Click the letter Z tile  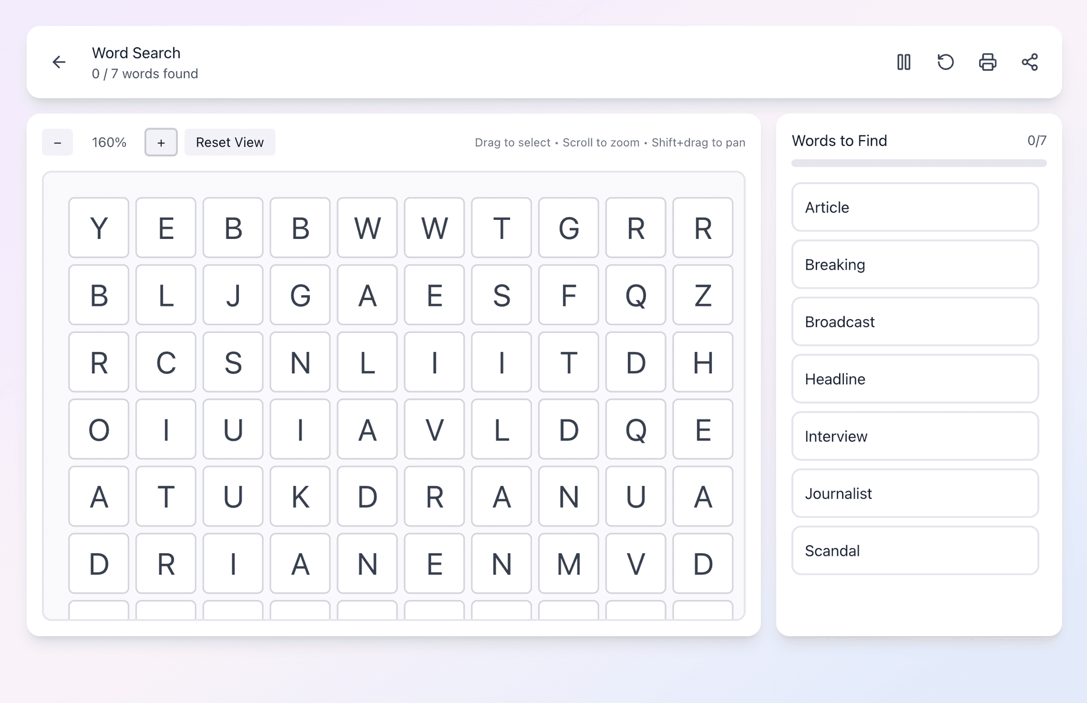pyautogui.click(x=703, y=295)
